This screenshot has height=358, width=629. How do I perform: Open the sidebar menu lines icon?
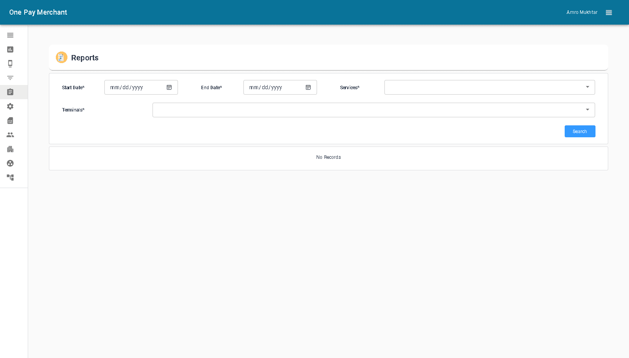[x=10, y=35]
